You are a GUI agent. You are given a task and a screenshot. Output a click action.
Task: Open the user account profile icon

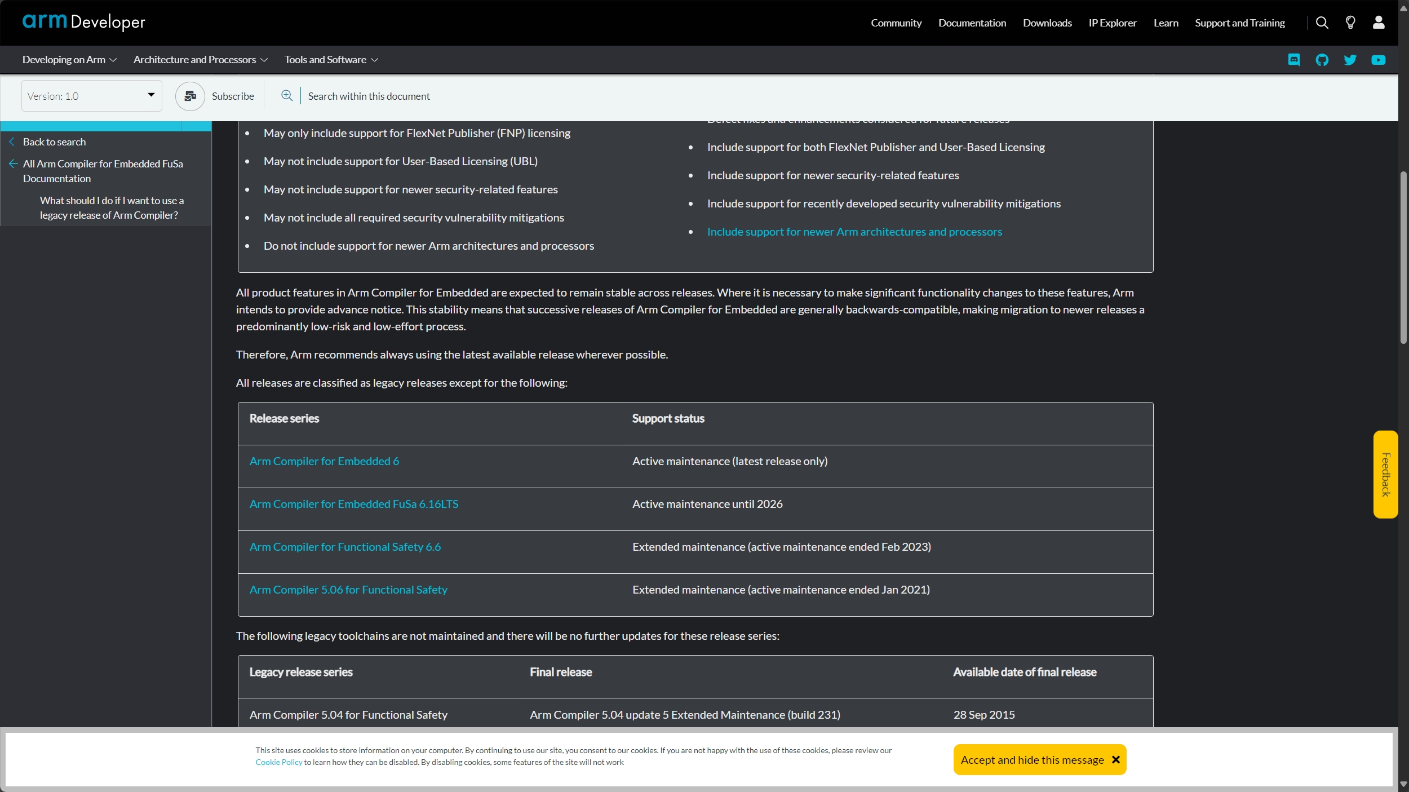[x=1378, y=23]
